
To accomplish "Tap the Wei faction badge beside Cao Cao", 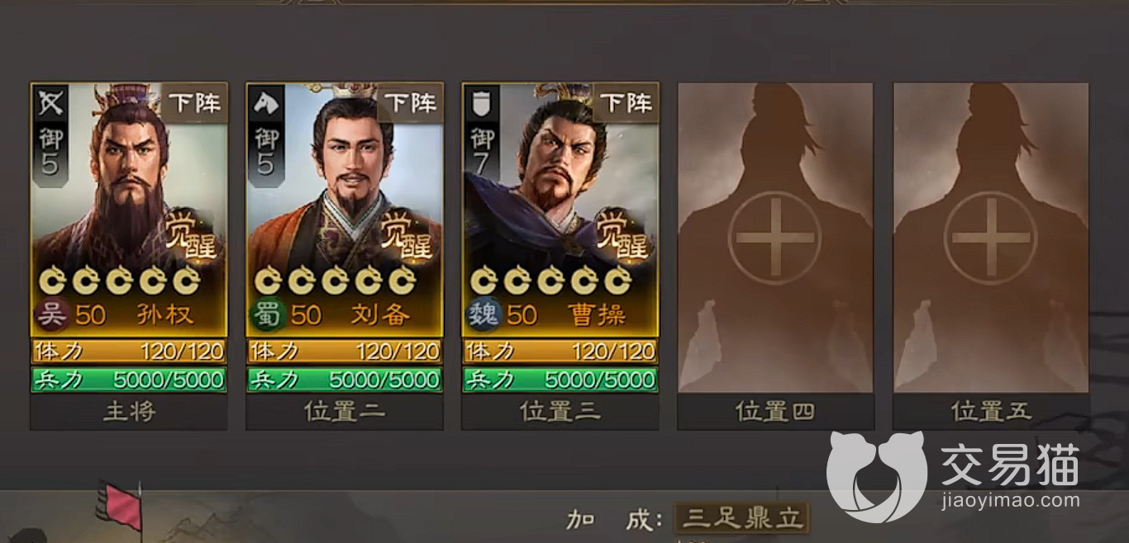I will point(484,315).
